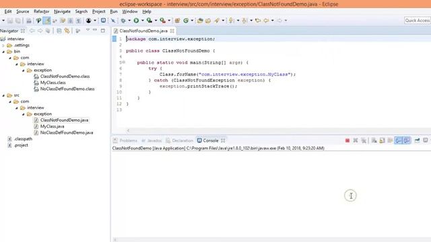
Task: Toggle Mark Occurrences highlighted toolbar icon
Action: tap(46, 21)
